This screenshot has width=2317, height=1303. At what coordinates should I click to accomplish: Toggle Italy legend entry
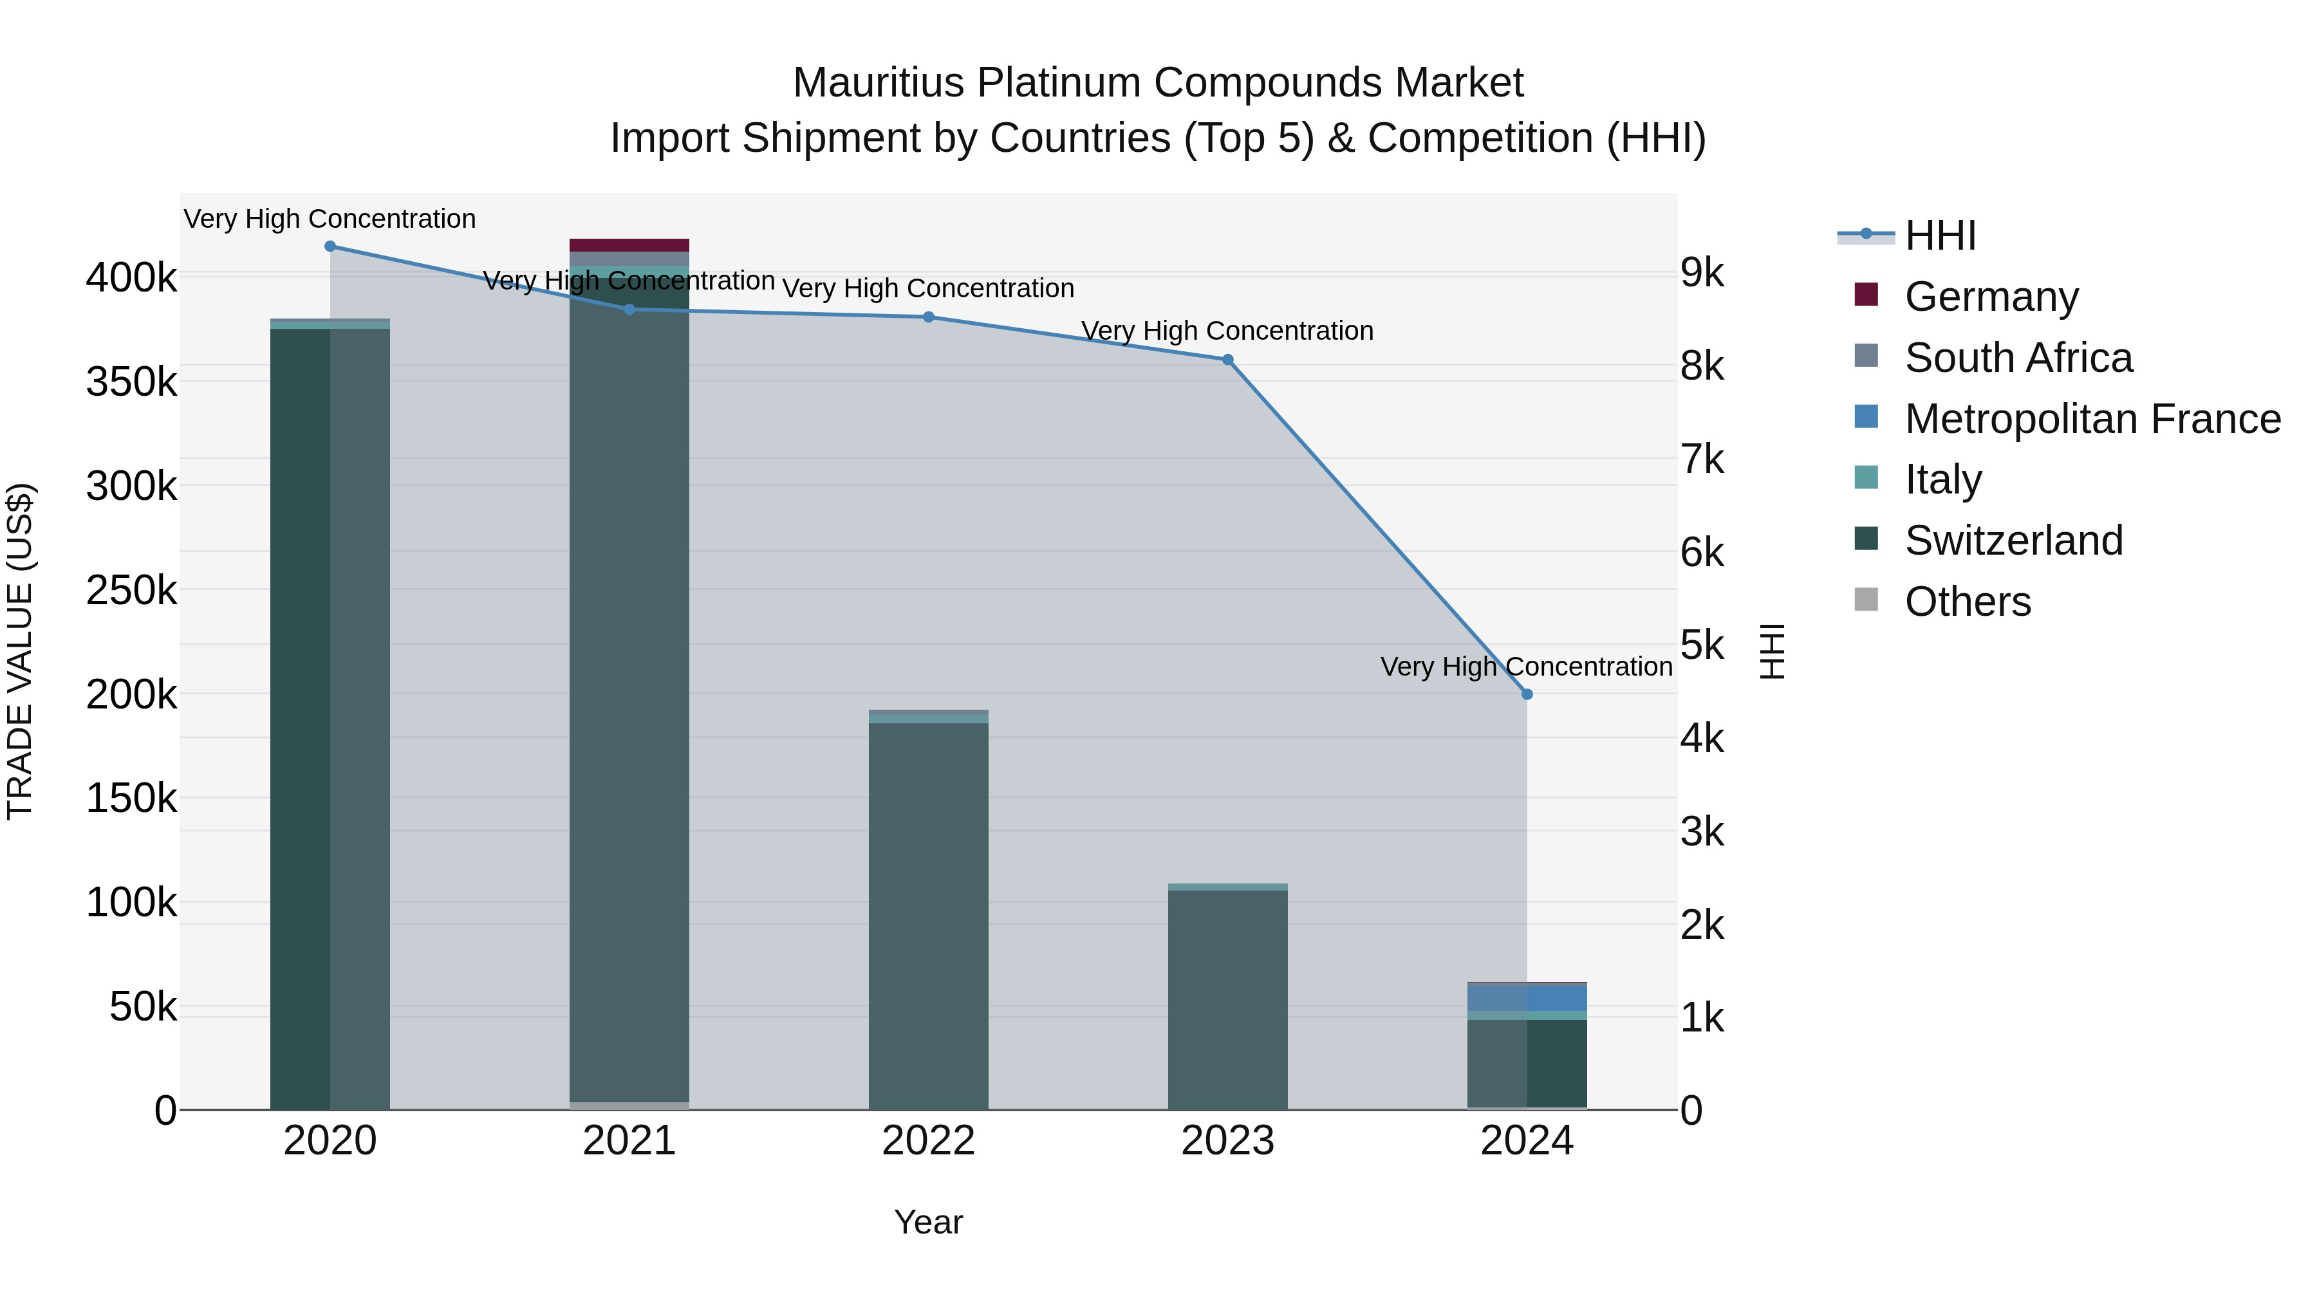[1918, 479]
